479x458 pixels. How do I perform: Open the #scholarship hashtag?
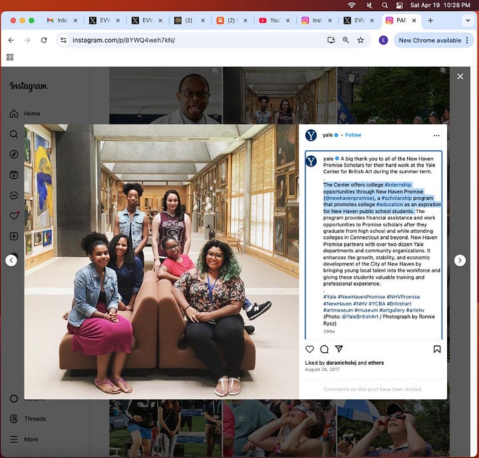pyautogui.click(x=397, y=198)
